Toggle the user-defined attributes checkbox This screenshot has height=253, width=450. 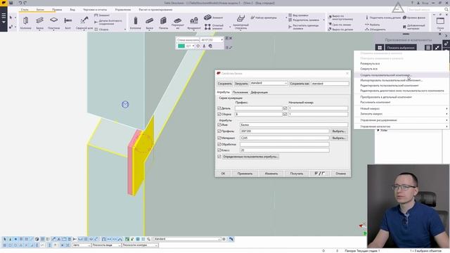pos(219,157)
